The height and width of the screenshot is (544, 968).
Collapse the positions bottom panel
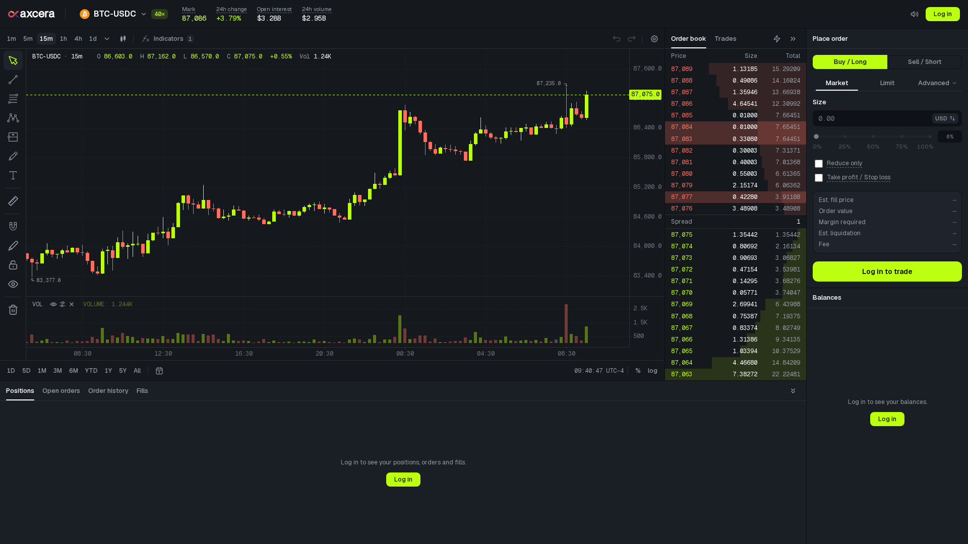point(793,391)
